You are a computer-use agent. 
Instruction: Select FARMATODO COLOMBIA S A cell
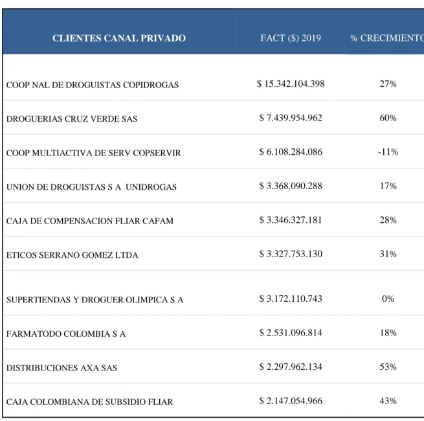click(x=66, y=334)
